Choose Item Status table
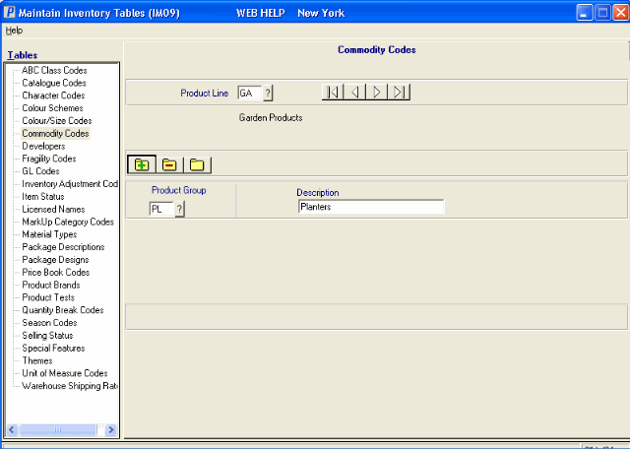The image size is (630, 449). click(43, 197)
